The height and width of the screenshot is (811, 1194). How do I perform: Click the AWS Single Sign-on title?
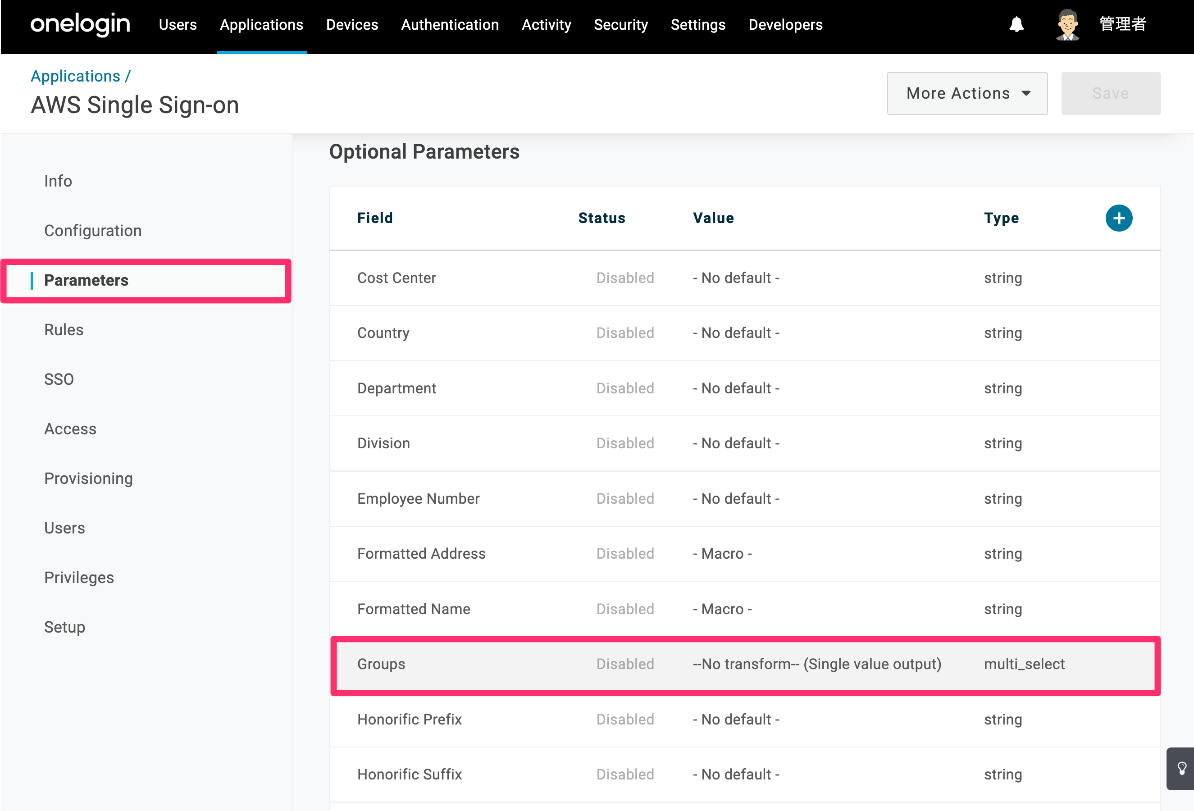pos(135,105)
